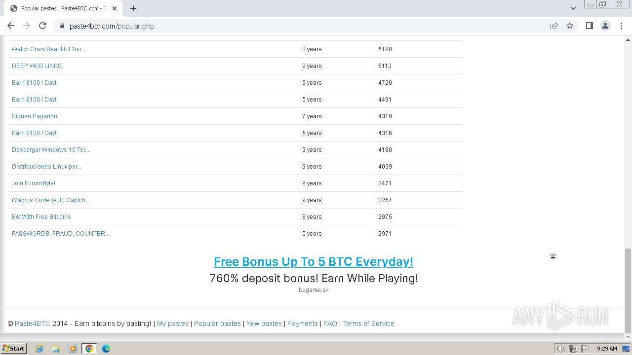
Task: Click the '7 years' age cell
Action: pos(312,116)
